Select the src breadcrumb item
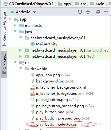 tap(80, 4)
